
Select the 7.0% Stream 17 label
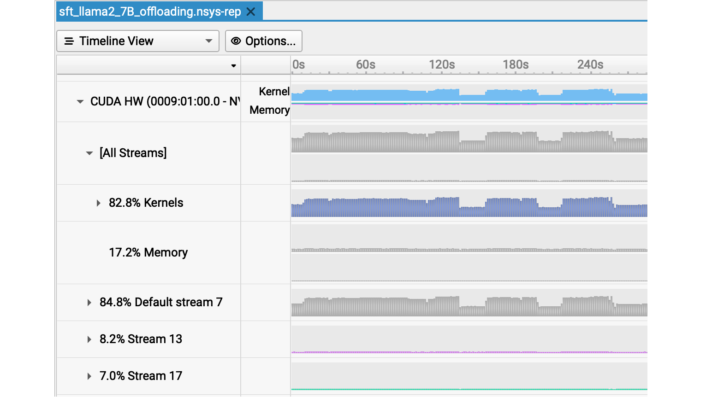141,376
